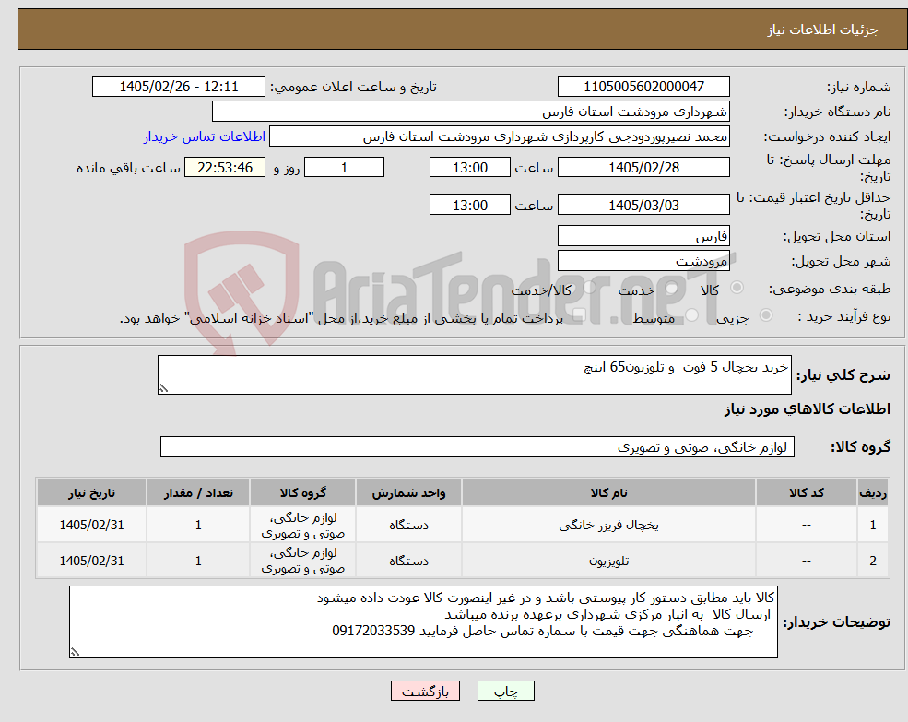Select the جزیی purchase type radio
The height and width of the screenshot is (722, 908).
coord(765,315)
